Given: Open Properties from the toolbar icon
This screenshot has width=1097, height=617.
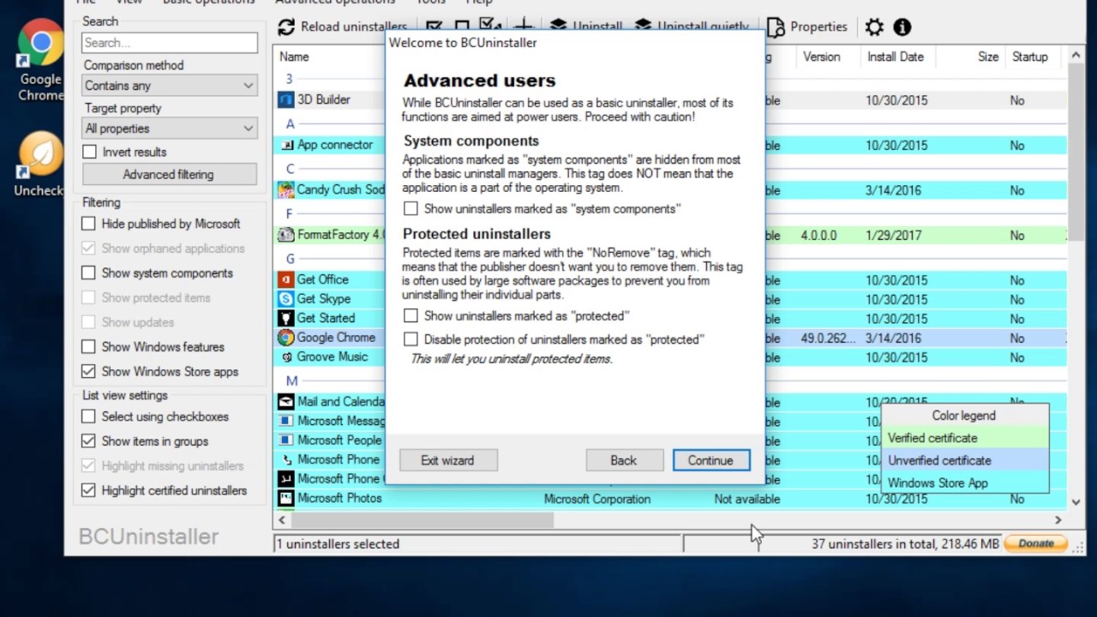Looking at the screenshot, I should (775, 27).
